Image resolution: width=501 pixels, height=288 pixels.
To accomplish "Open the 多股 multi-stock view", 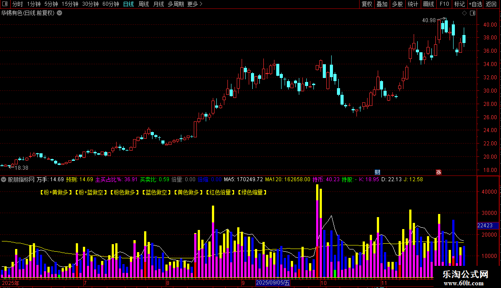I will pos(398,4).
